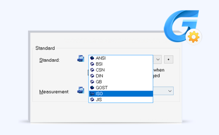Select ISO from the standard list
The image size is (219, 135).
click(x=99, y=93)
